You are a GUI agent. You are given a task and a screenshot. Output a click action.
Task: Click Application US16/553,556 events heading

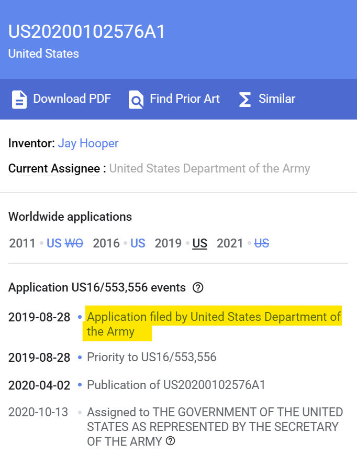click(97, 288)
